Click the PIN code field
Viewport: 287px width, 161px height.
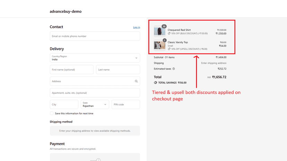(x=126, y=104)
